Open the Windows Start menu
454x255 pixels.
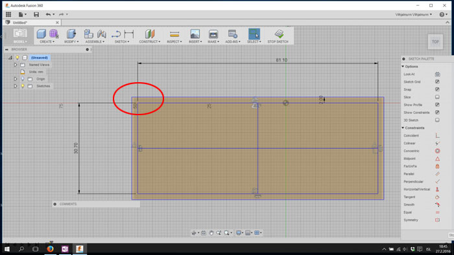coord(7,249)
